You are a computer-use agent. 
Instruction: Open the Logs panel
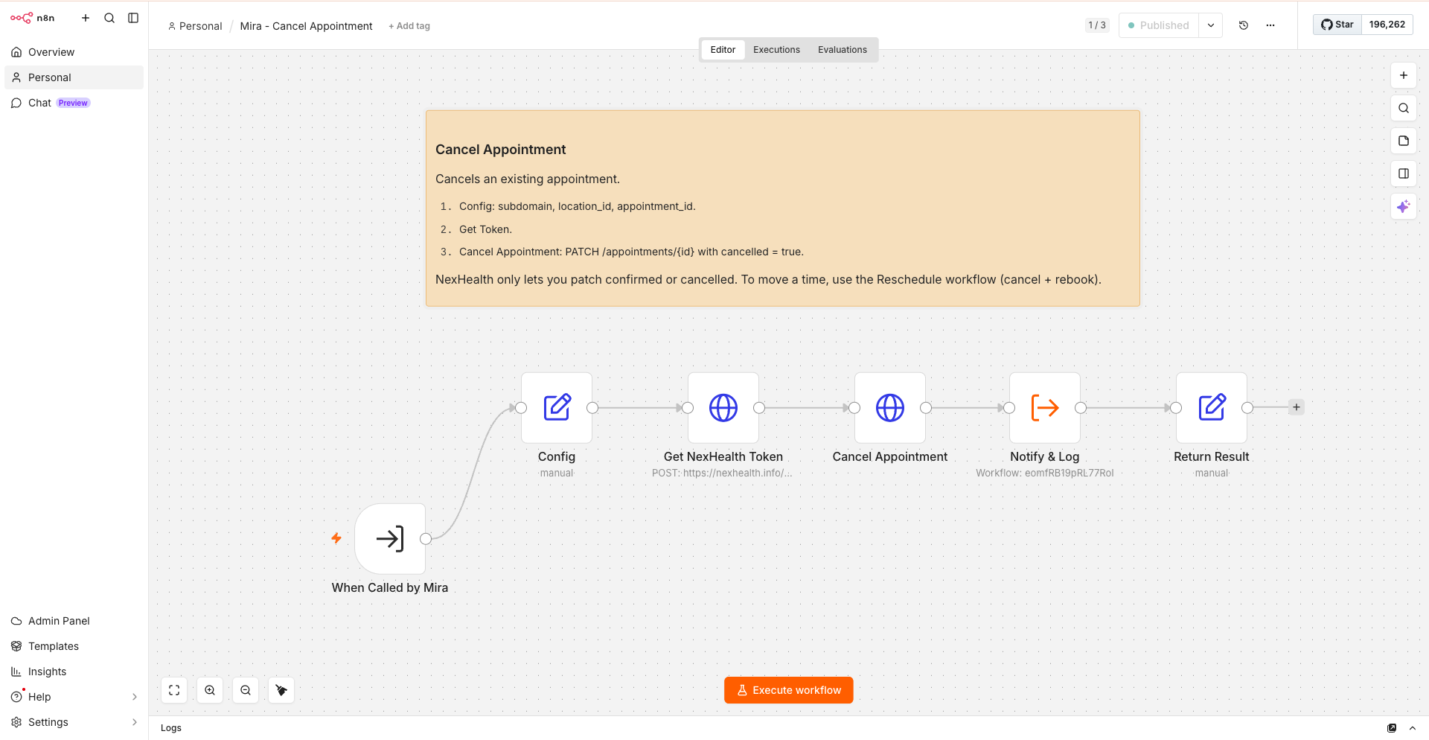[x=171, y=728]
